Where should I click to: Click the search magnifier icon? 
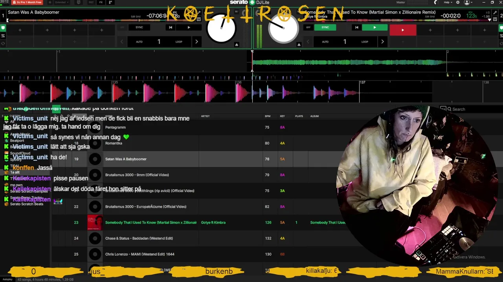[x=449, y=109]
